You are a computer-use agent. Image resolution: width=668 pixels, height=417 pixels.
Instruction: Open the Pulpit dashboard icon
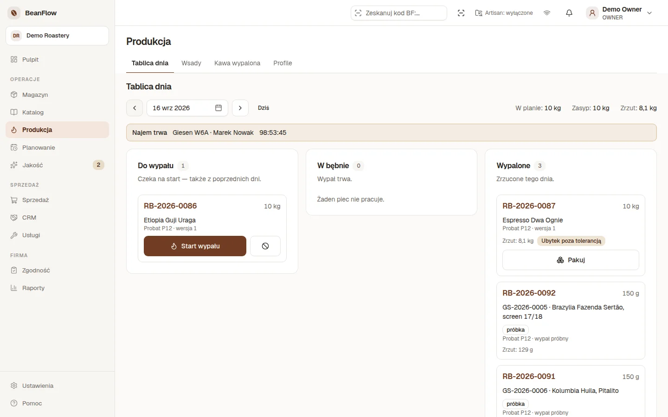(14, 59)
